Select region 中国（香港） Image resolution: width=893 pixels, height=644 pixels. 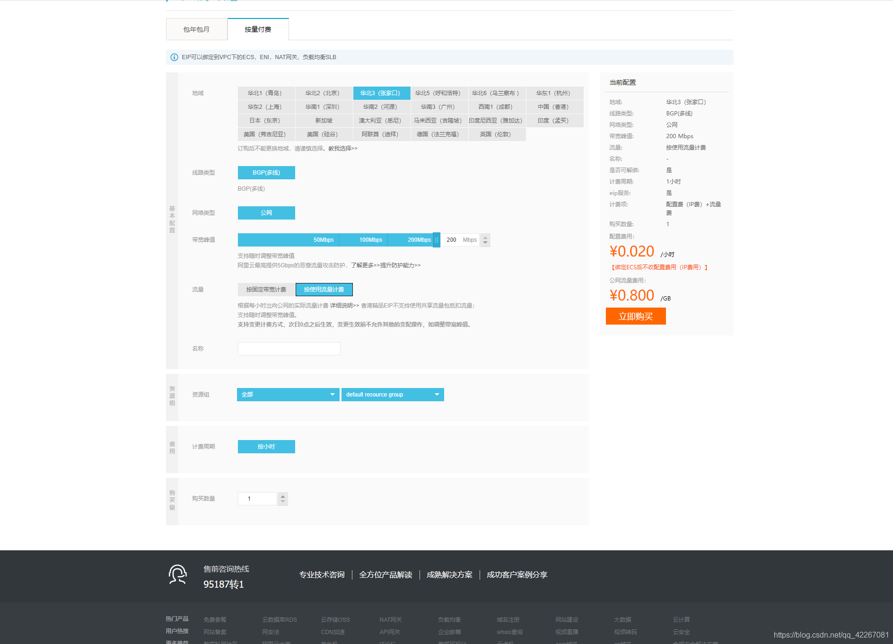coord(555,107)
